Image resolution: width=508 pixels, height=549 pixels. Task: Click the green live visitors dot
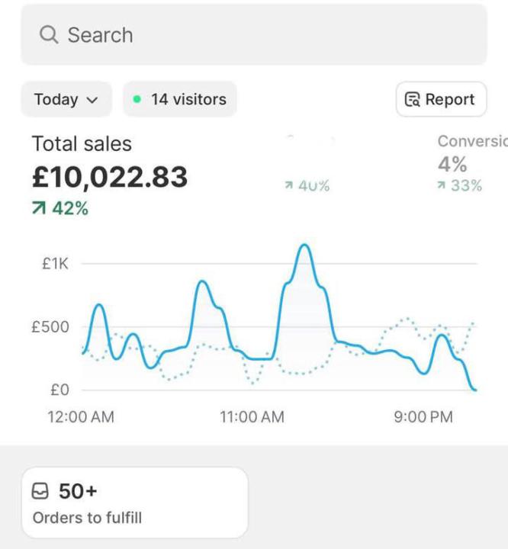[x=137, y=99]
